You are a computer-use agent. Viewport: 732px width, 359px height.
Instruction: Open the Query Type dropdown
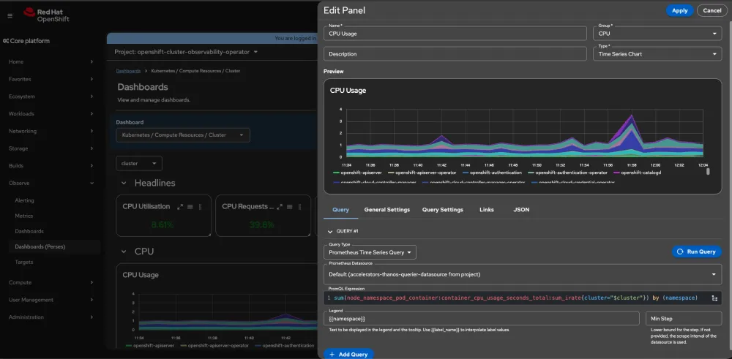tap(370, 252)
